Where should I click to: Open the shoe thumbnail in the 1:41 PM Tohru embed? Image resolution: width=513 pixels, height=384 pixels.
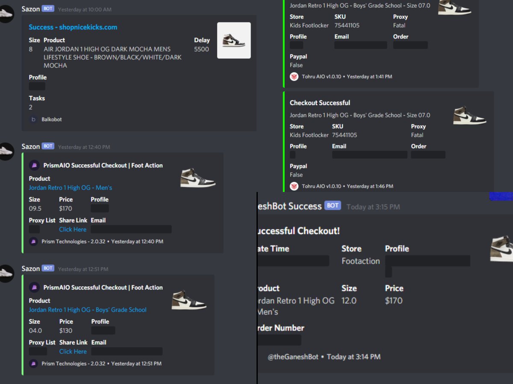[x=454, y=7]
